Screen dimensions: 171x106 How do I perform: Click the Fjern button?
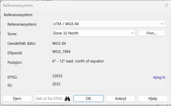17,99
